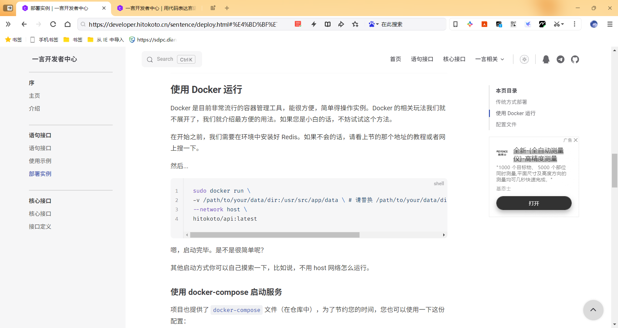The image size is (618, 328).
Task: Click the Baidu paw search engine dropdown
Action: click(x=374, y=24)
